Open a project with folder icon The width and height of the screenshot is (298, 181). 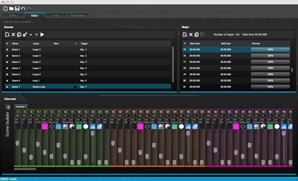tap(12, 8)
